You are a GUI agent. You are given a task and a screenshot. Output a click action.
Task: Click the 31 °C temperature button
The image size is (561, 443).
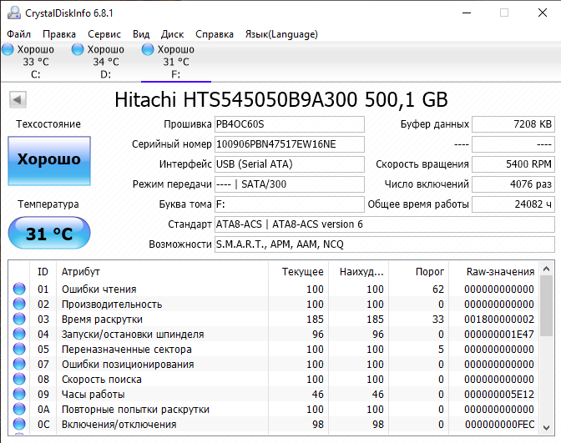click(x=49, y=234)
